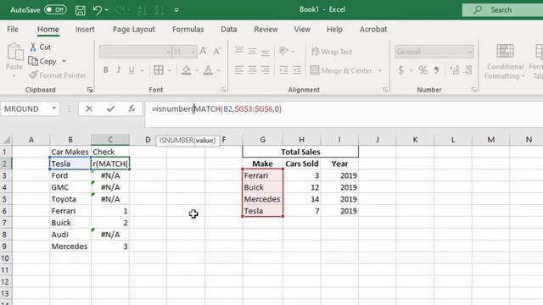Click the Sort Ascending quick access icon
Screen dimensions: 543x305
(x=142, y=10)
